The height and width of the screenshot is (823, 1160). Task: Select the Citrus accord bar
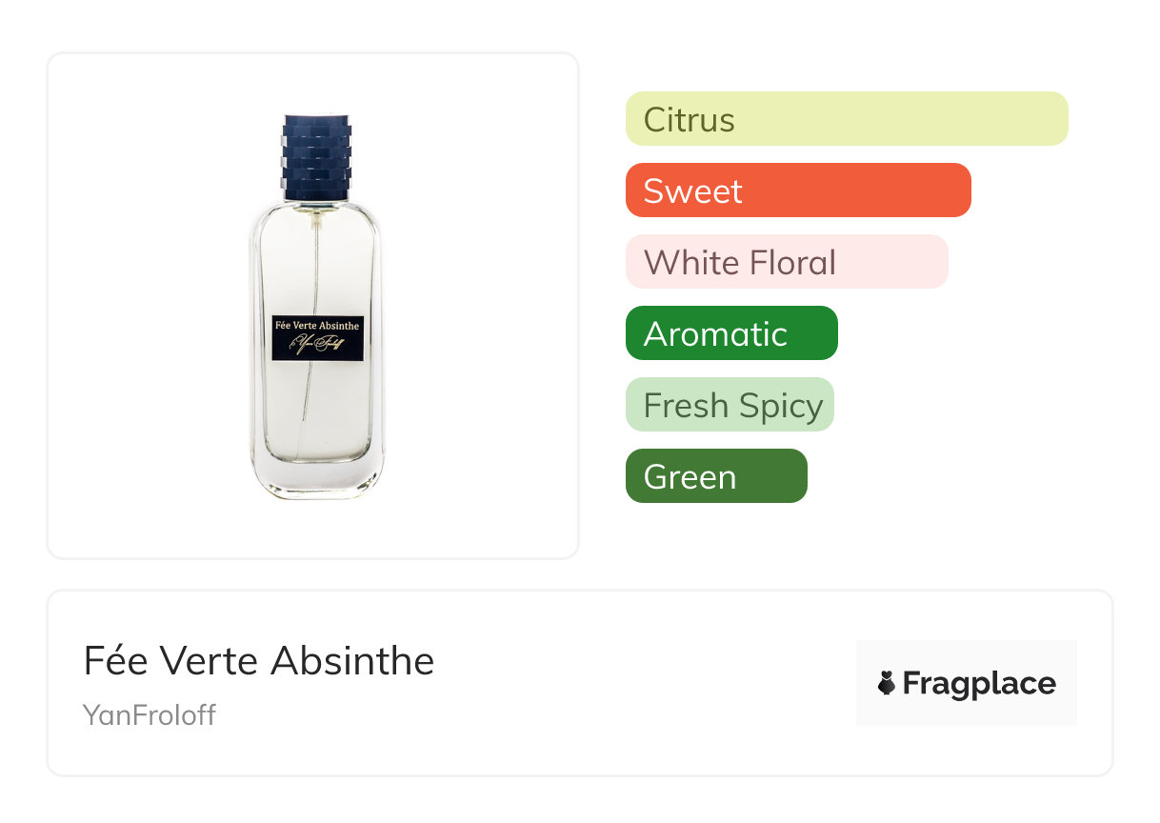847,119
